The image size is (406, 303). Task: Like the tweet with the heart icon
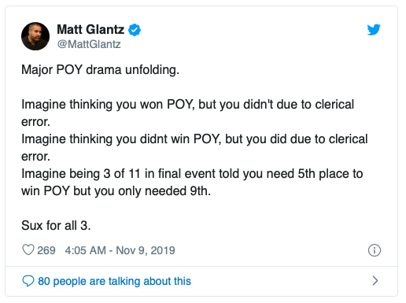28,250
